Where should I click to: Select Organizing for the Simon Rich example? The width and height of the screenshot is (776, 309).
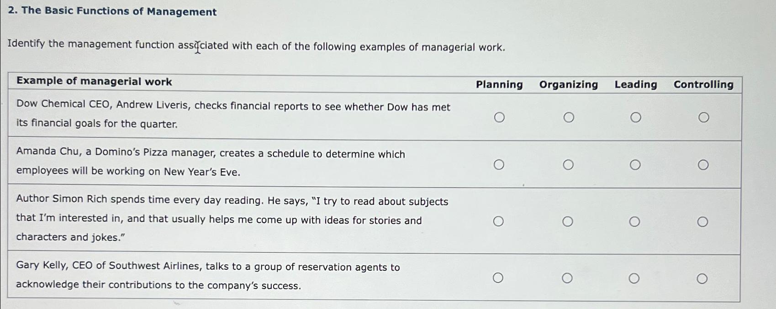pyautogui.click(x=568, y=221)
